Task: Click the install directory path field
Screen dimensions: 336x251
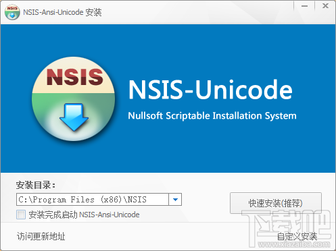Action: coord(93,200)
